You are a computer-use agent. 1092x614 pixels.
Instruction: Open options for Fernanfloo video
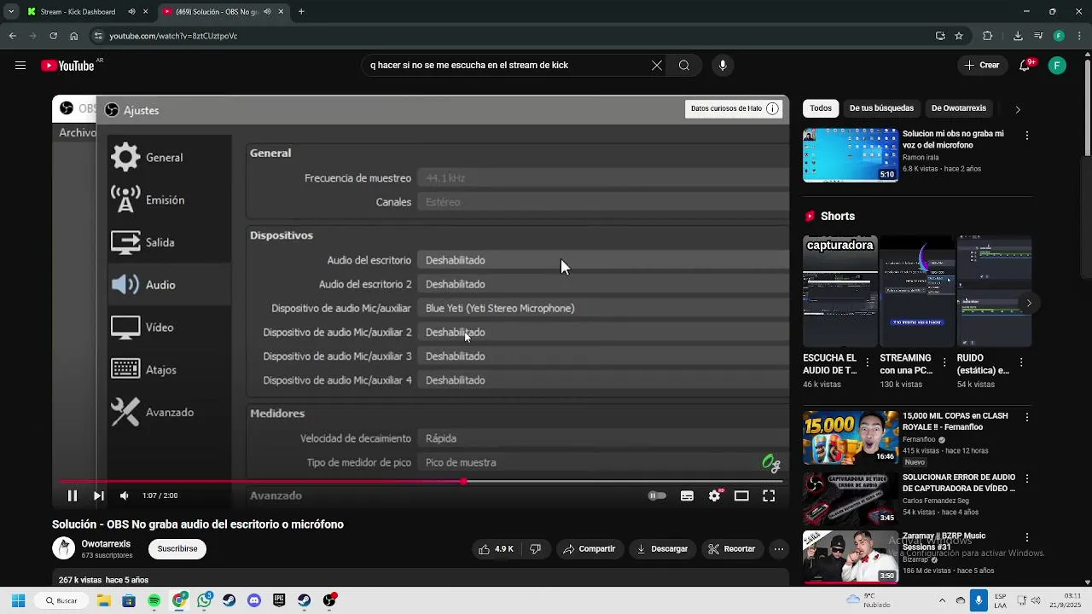pos(1027,418)
